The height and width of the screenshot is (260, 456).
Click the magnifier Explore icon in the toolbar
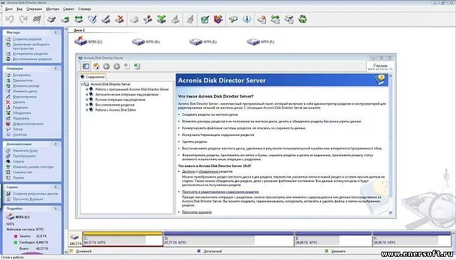click(233, 20)
